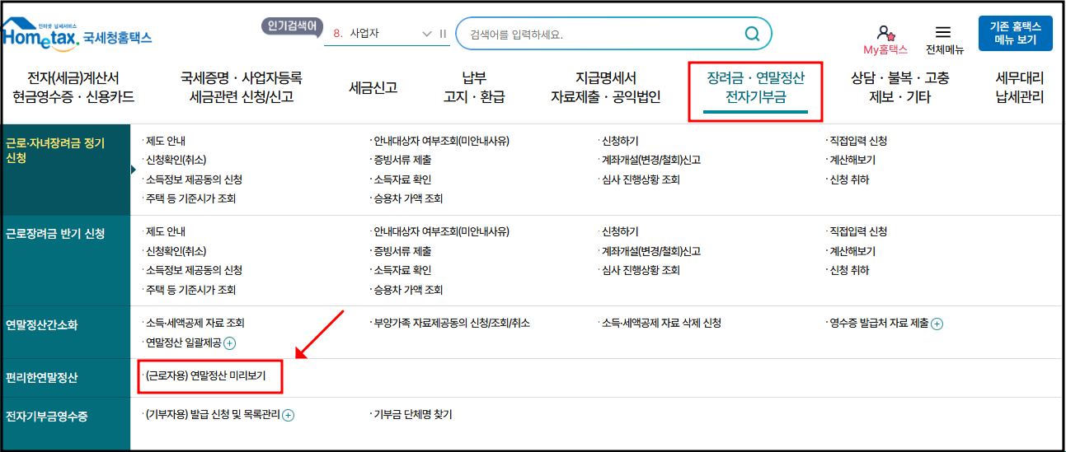Open 주택 등 기준시가 조회 under 반기 신청

(x=190, y=290)
